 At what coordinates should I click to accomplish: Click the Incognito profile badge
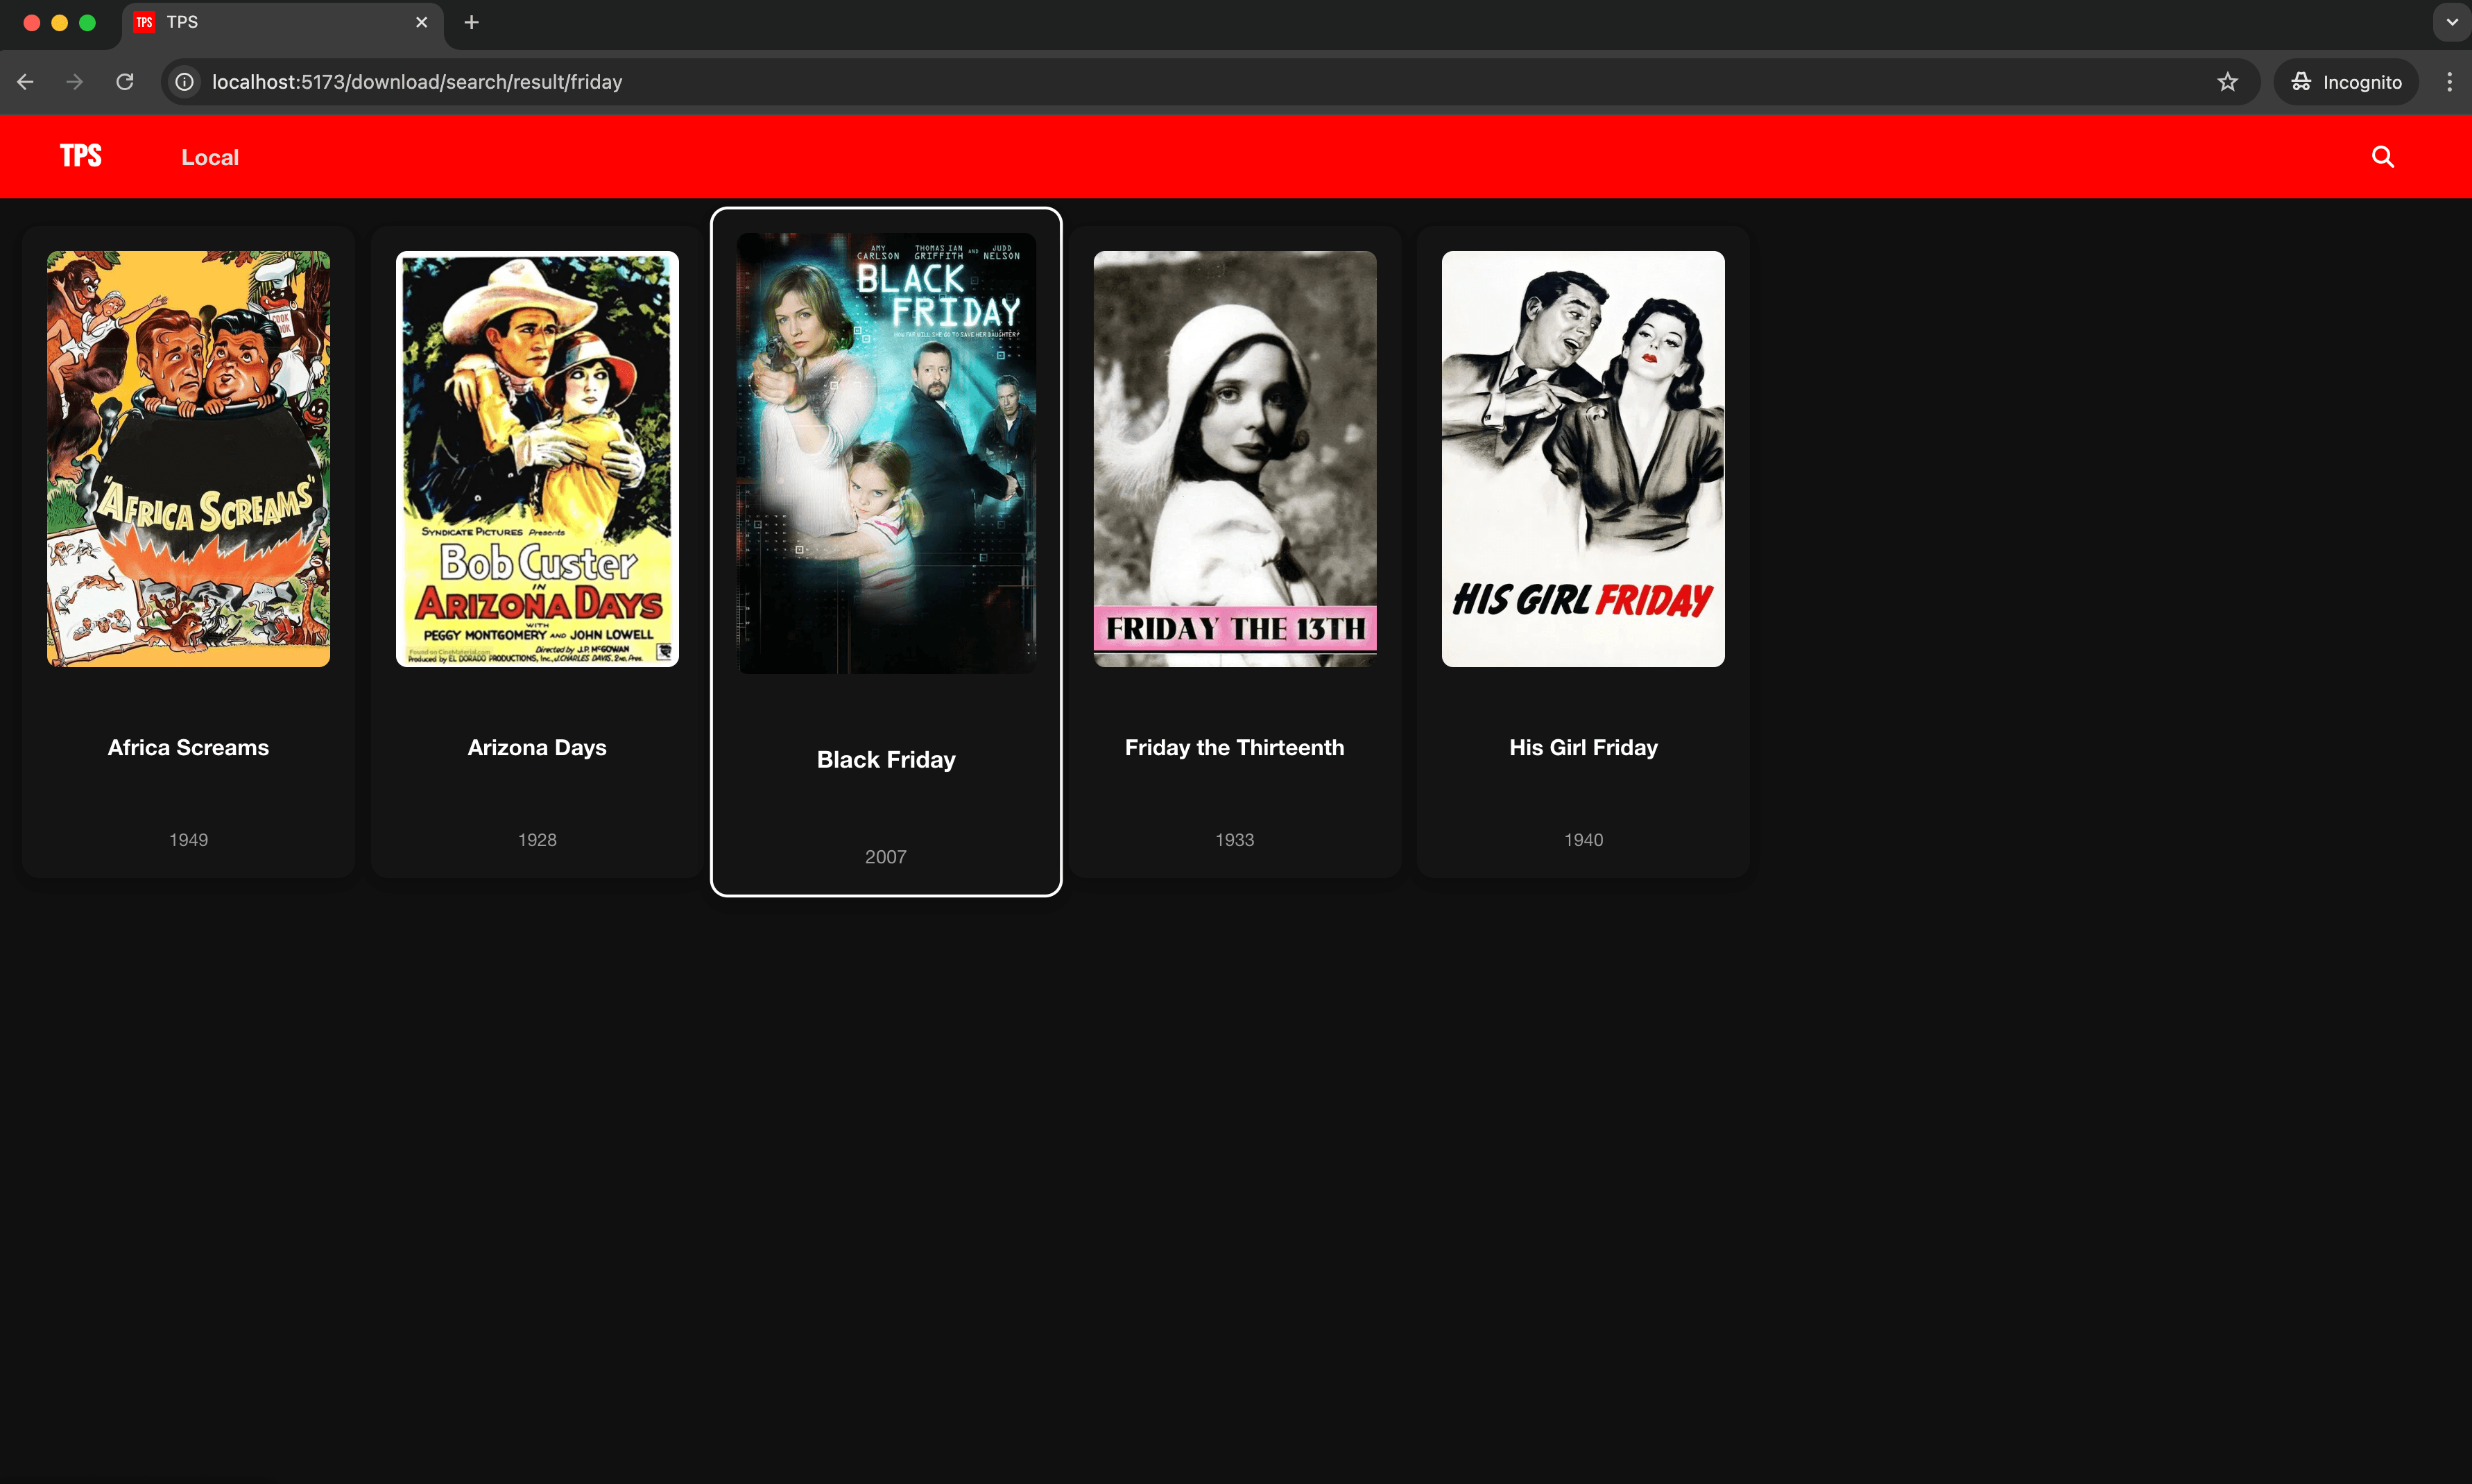[2345, 82]
